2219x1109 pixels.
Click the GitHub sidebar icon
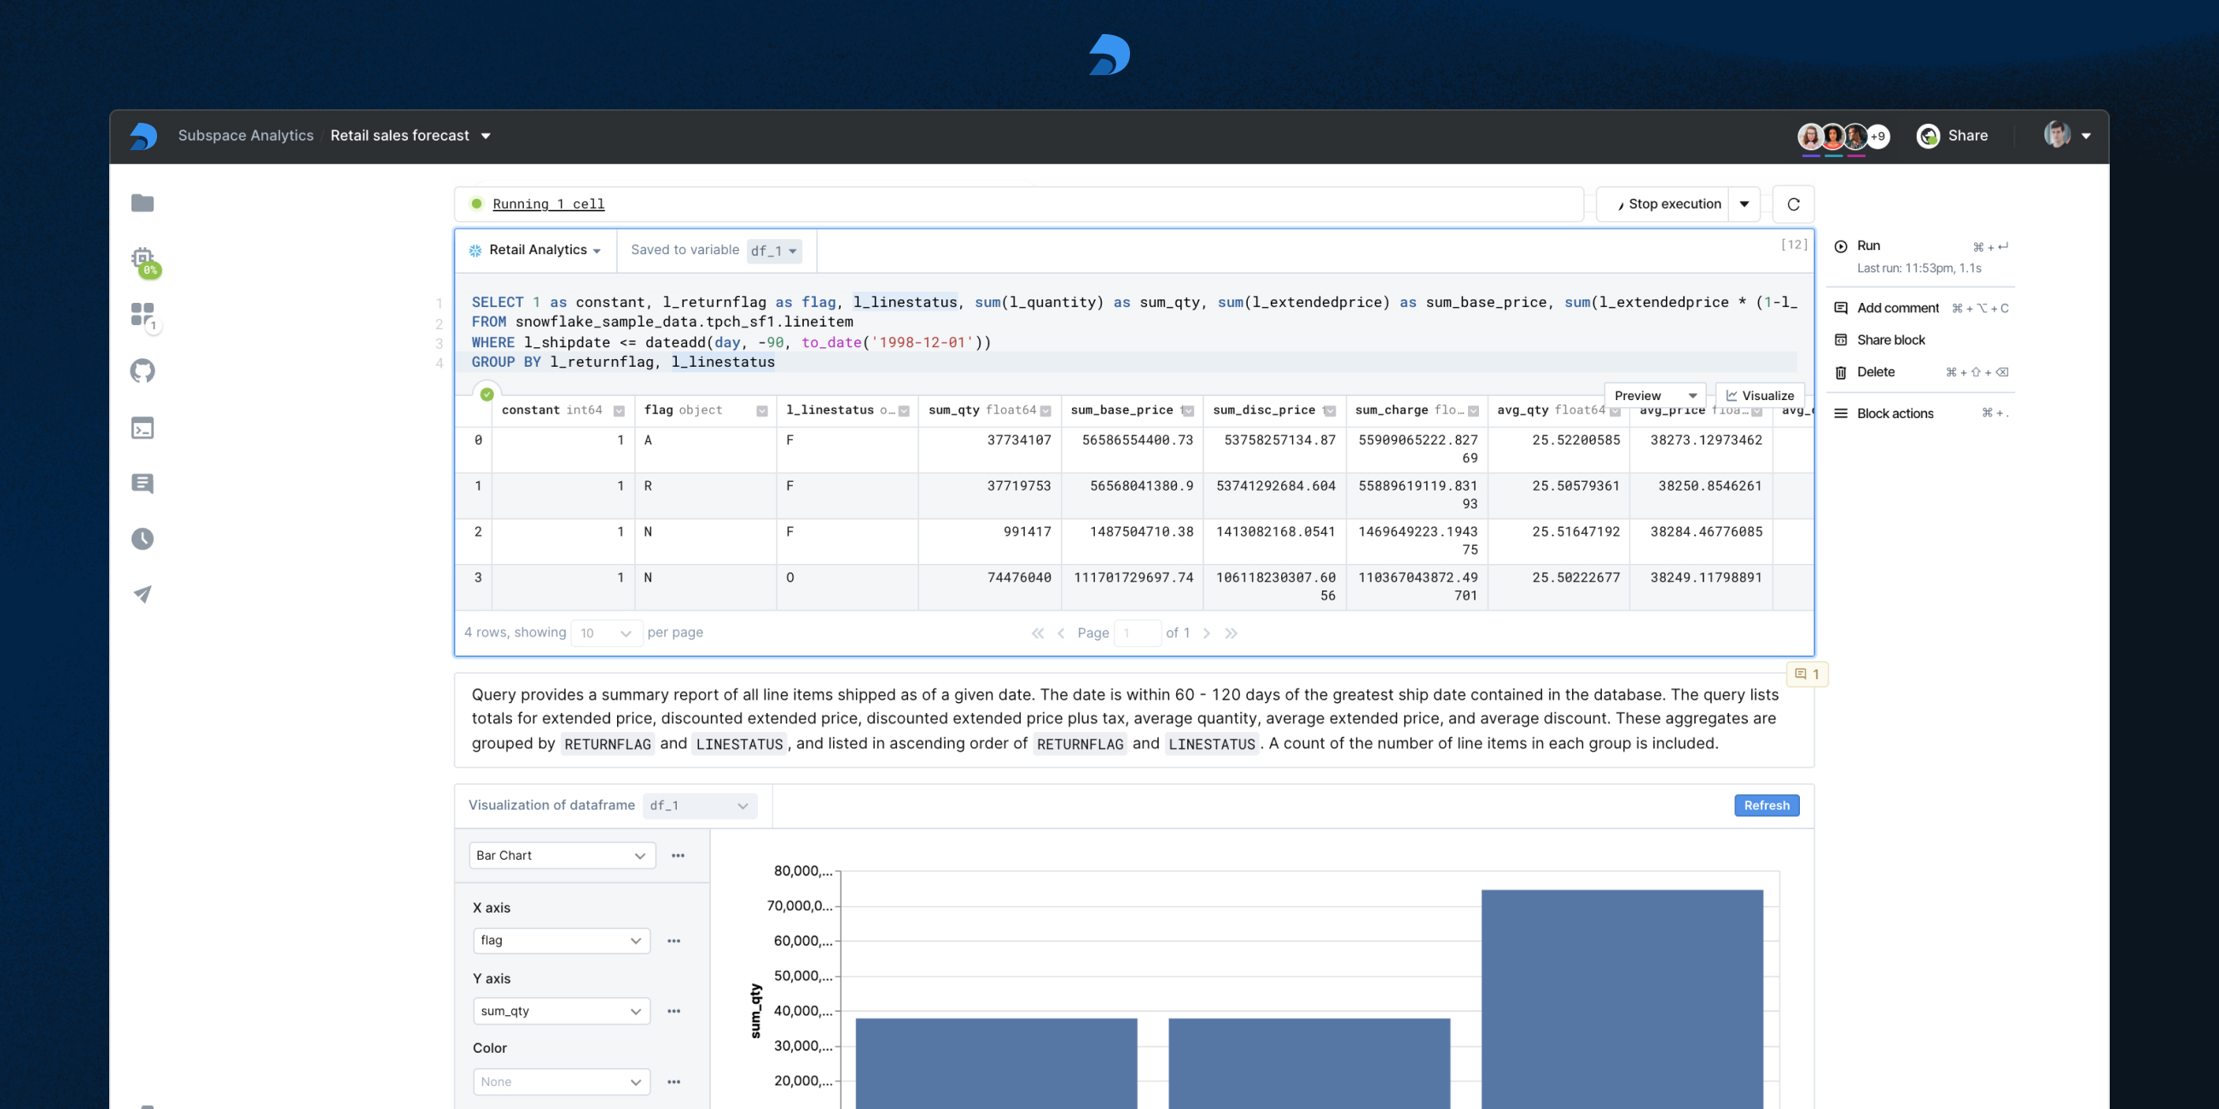coord(143,371)
